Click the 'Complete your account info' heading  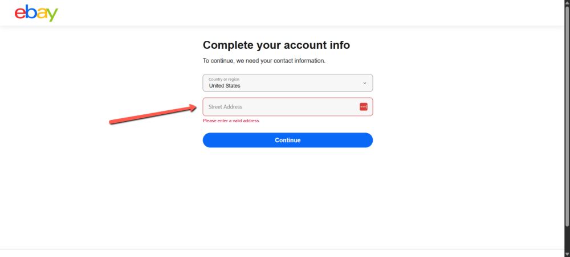tap(276, 45)
